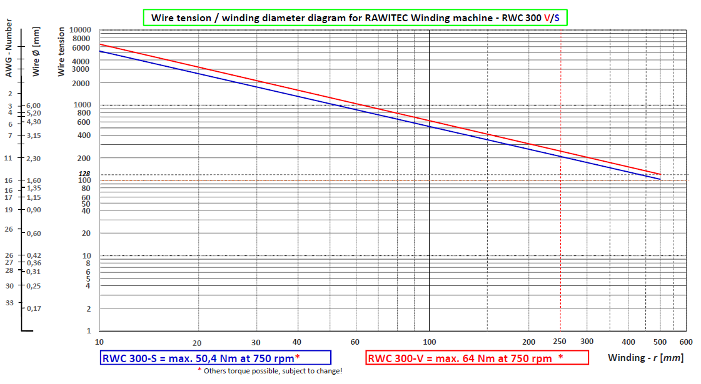Click AWG number 11 beside 2,30
This screenshot has height=384, width=701.
pyautogui.click(x=8, y=158)
